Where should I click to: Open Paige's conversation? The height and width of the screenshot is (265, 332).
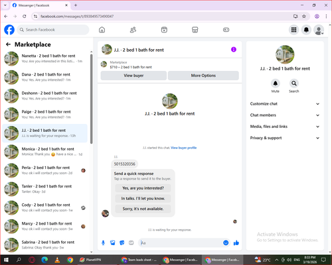[45, 115]
